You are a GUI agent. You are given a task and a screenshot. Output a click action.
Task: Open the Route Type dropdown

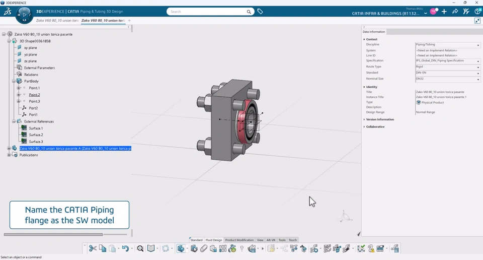click(448, 67)
